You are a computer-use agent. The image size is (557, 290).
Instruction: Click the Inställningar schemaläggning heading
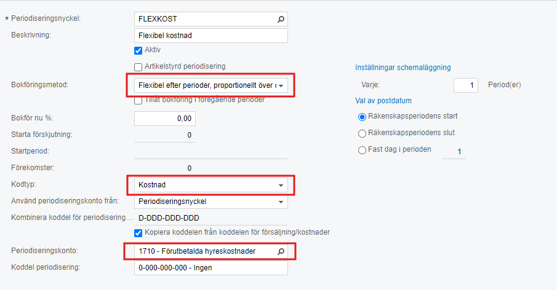(403, 68)
